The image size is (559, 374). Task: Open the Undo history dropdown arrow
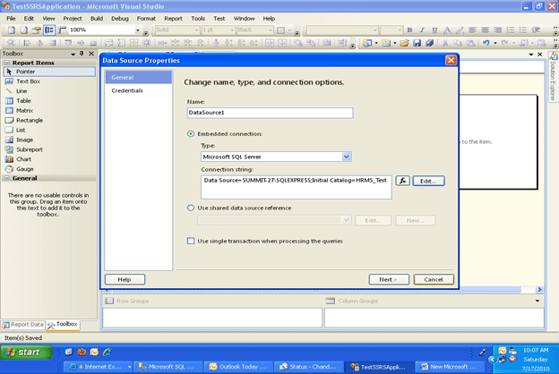click(495, 43)
